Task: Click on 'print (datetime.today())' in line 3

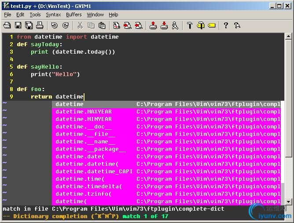Action: 73,52
